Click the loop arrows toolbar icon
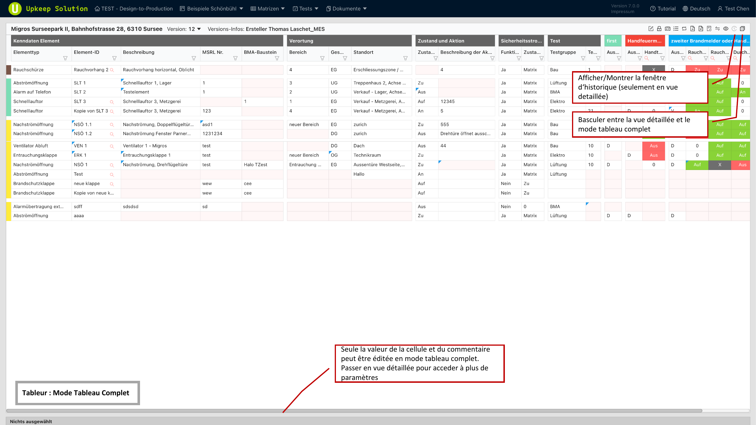The height and width of the screenshot is (425, 756). point(684,28)
